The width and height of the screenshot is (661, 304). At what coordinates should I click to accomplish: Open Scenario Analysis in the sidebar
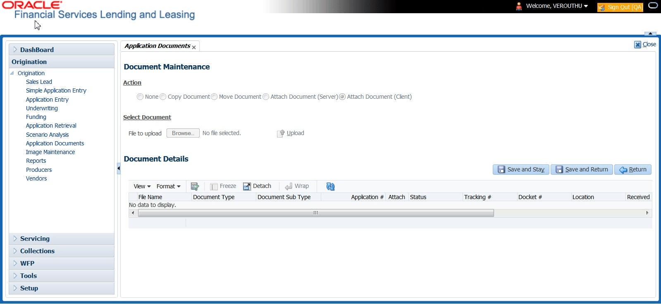(x=48, y=135)
